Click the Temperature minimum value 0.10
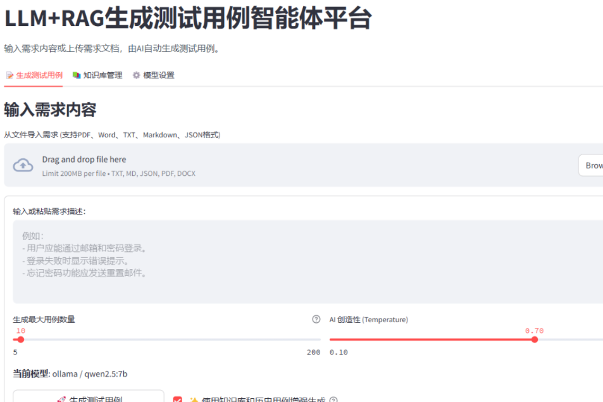This screenshot has width=603, height=402. 339,353
